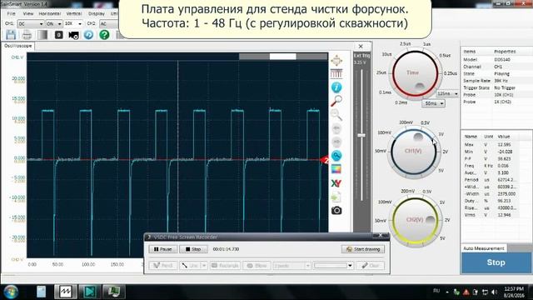The image size is (533, 300).
Task: Open the File menu
Action: tap(11, 13)
